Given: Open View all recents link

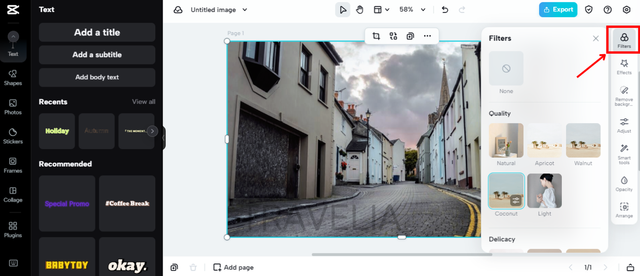Looking at the screenshot, I should (x=143, y=102).
